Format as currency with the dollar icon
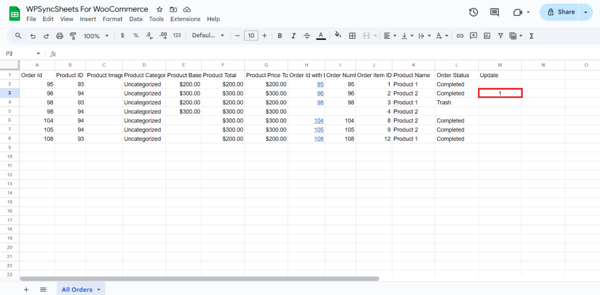The width and height of the screenshot is (600, 295). click(x=122, y=36)
